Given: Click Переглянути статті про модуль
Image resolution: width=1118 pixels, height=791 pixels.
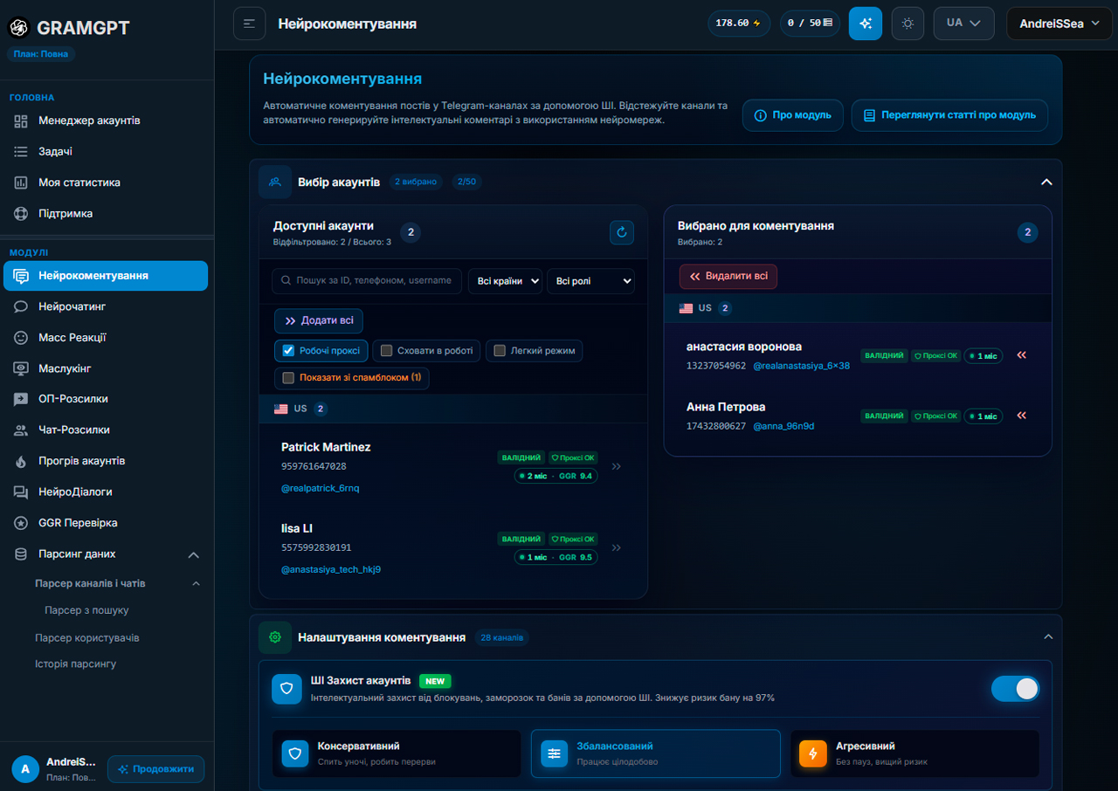Looking at the screenshot, I should click(x=949, y=115).
